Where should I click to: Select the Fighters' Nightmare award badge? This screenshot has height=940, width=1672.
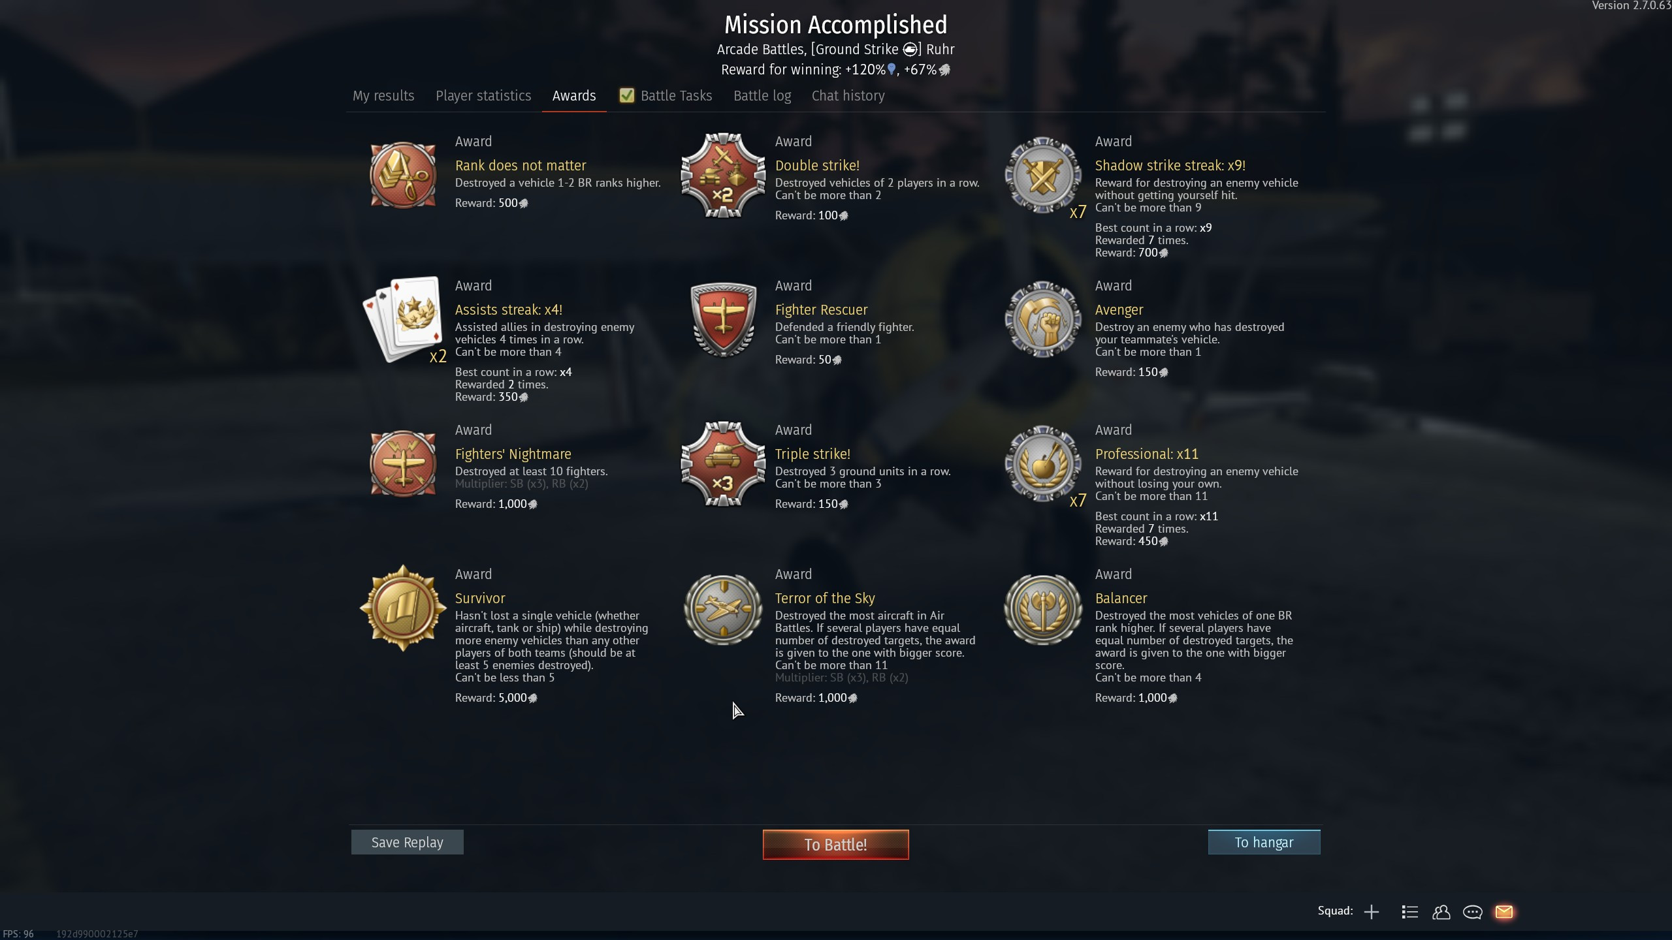(403, 464)
